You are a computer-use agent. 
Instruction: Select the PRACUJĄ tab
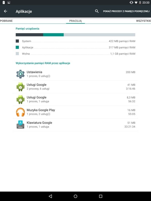(75, 21)
